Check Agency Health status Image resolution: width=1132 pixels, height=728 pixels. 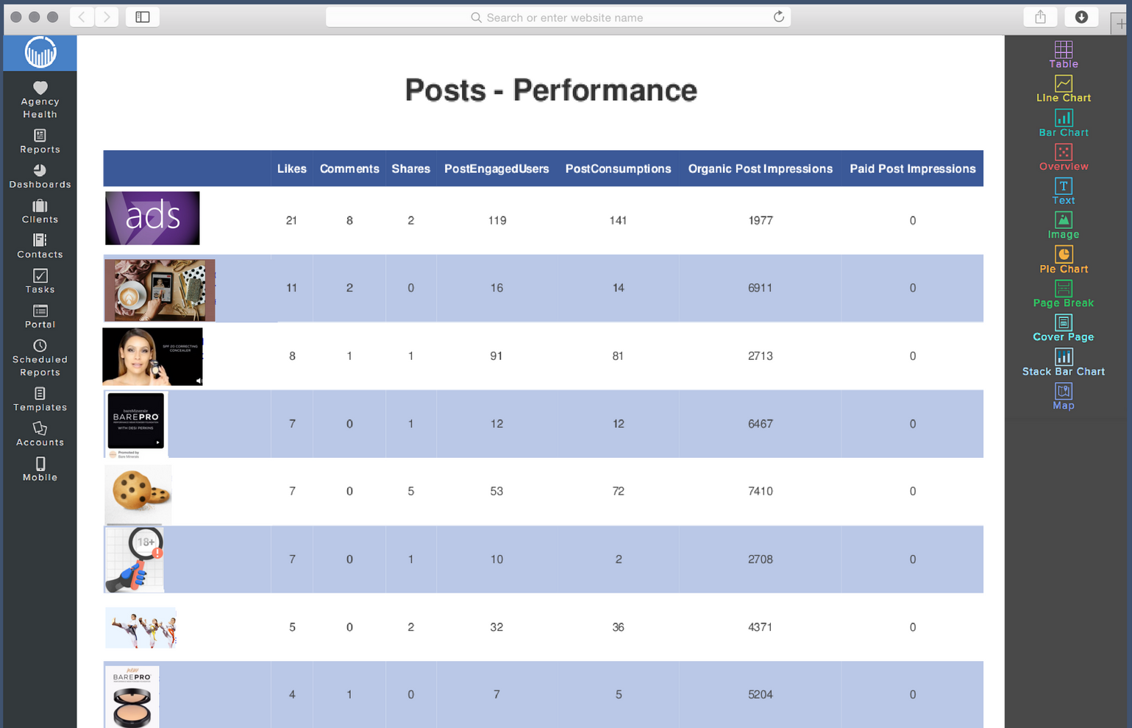pos(40,99)
